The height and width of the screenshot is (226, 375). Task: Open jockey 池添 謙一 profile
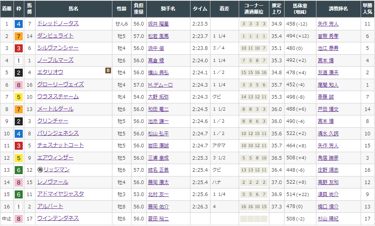click(158, 121)
